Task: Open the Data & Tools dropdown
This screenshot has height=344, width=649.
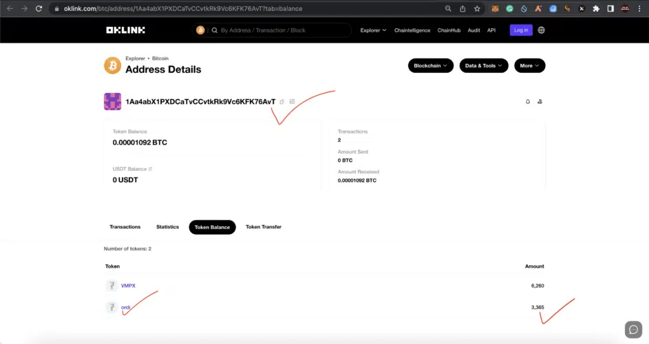Action: click(x=484, y=65)
